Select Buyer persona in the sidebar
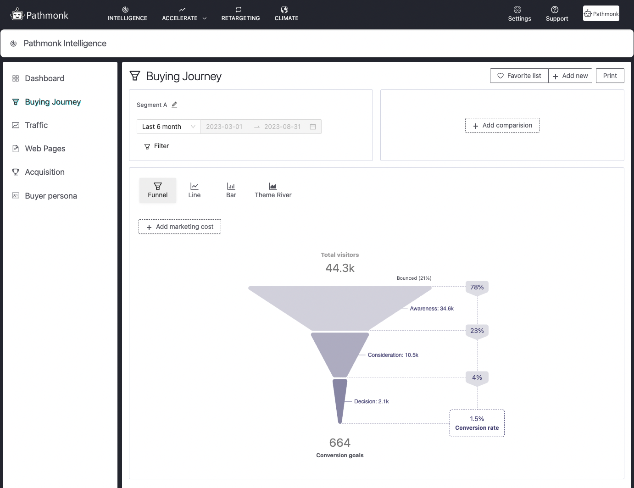Viewport: 634px width, 488px height. click(50, 195)
